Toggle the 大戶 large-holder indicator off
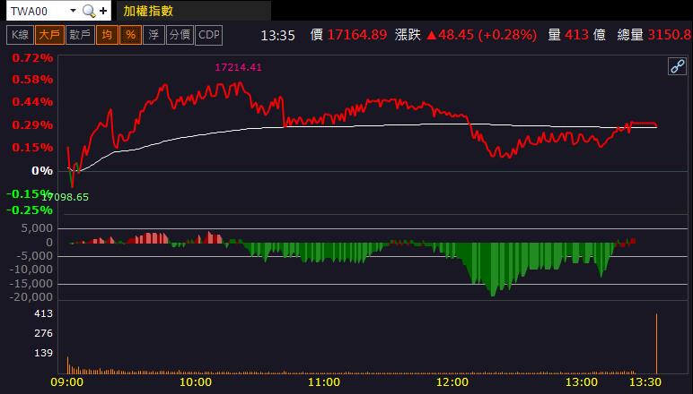 (49, 35)
